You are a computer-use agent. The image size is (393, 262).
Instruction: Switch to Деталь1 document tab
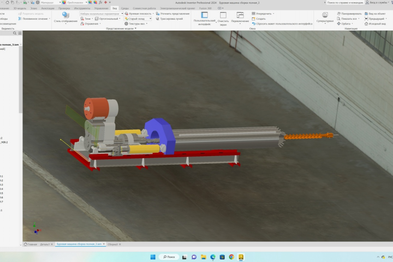45,244
